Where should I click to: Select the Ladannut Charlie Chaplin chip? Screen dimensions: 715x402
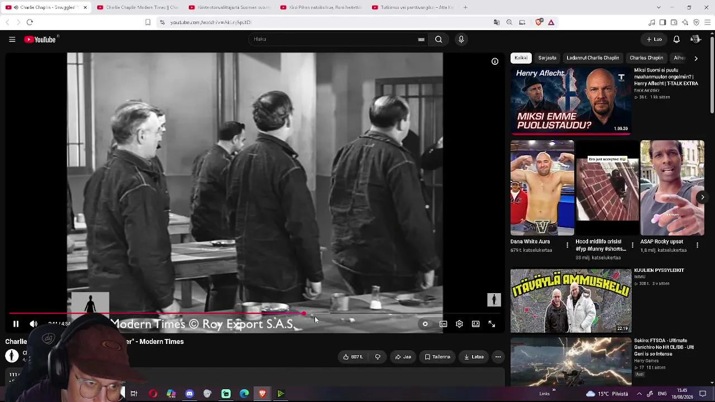click(x=593, y=58)
